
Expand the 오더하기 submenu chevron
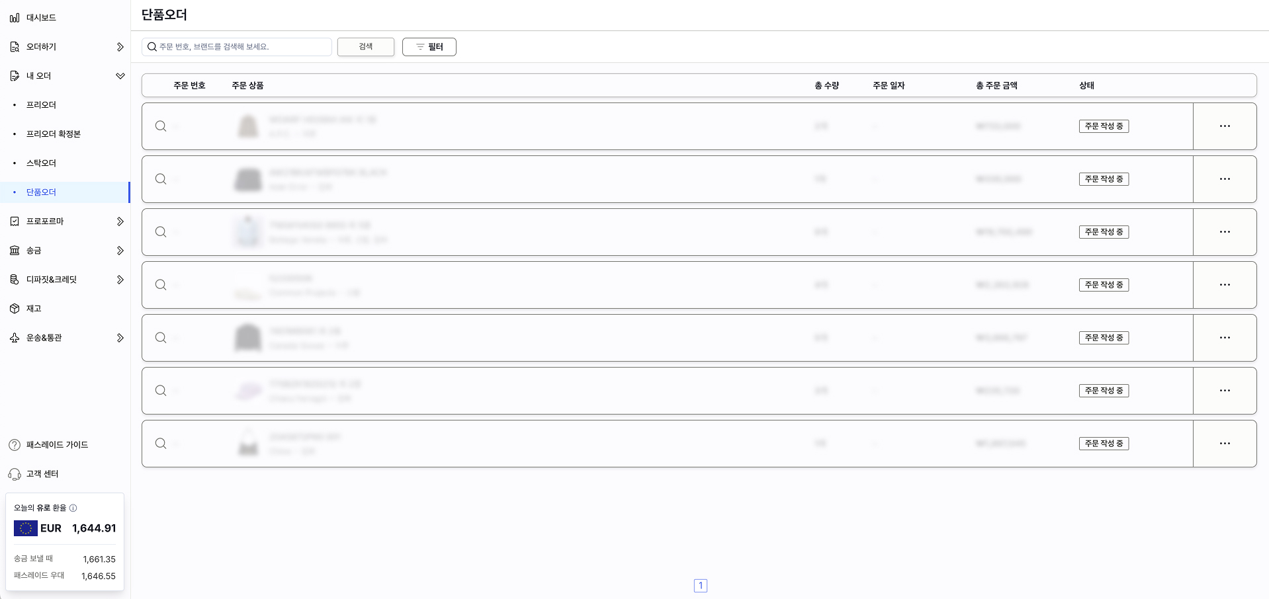coord(120,47)
